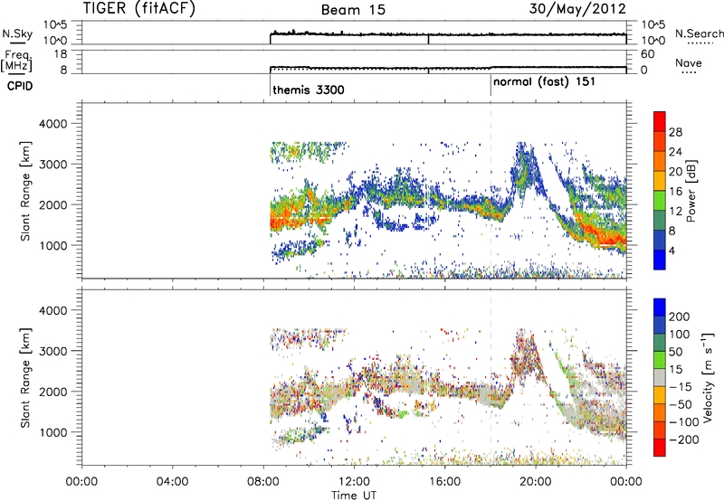Select the "Beam 15" heading text
This screenshot has width=724, height=501.
(x=353, y=9)
